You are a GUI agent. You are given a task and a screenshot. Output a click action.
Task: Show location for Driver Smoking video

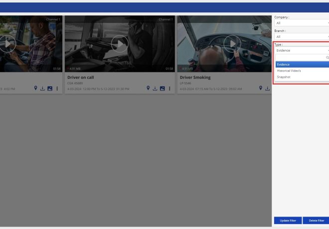coord(260,89)
